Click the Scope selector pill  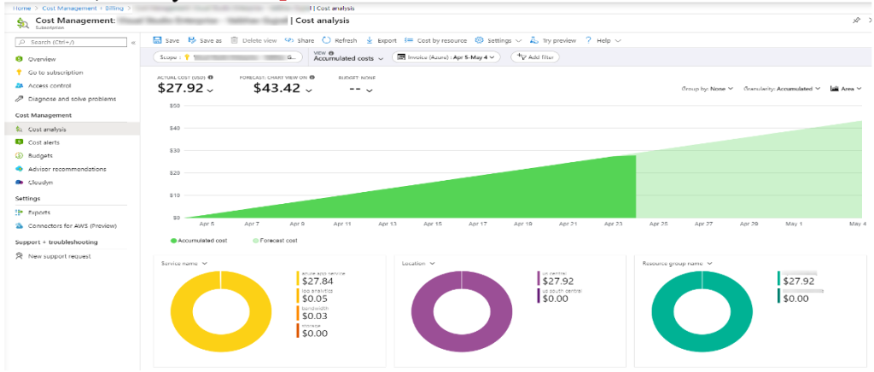tap(227, 57)
